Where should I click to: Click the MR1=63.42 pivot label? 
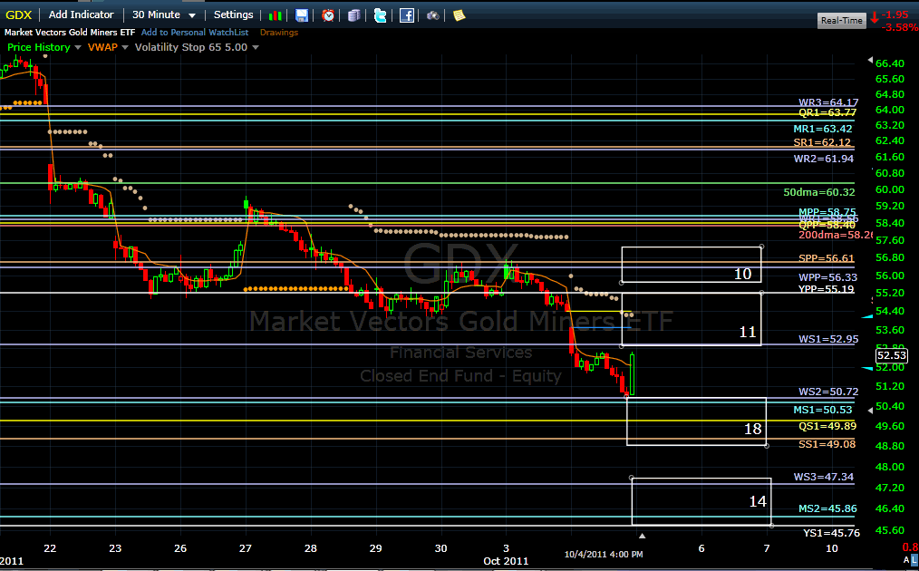823,129
